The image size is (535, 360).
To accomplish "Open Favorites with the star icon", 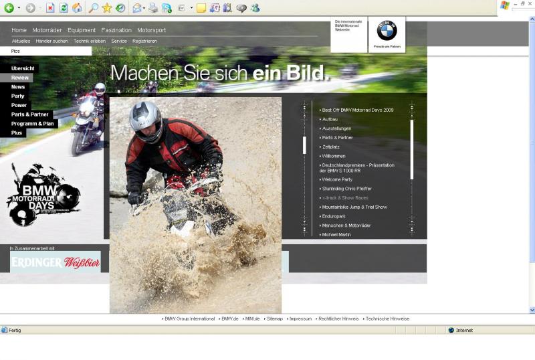I will point(107,8).
